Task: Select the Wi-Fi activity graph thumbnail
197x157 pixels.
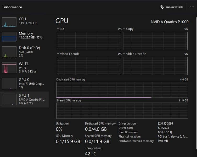Action: point(9,68)
